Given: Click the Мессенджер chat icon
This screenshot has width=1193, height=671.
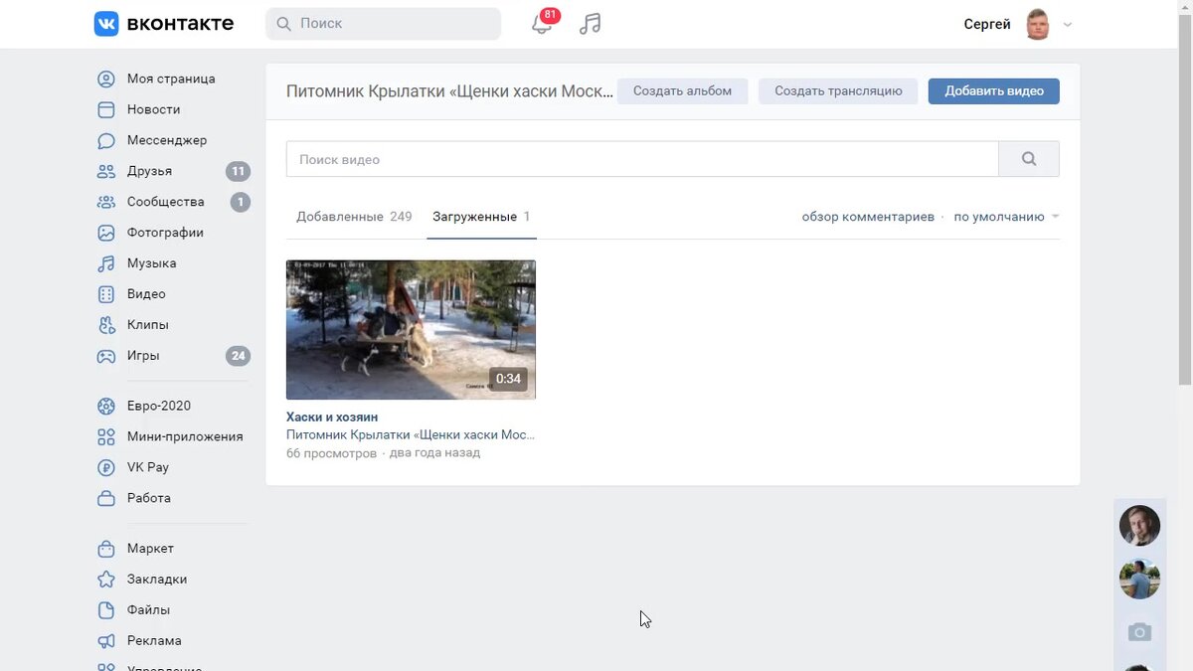Looking at the screenshot, I should (106, 140).
